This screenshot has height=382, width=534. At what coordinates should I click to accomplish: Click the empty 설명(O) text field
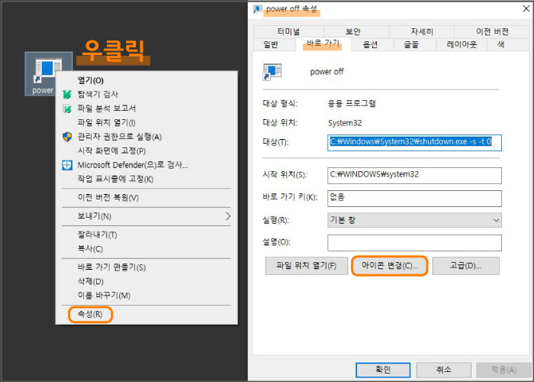tap(414, 243)
